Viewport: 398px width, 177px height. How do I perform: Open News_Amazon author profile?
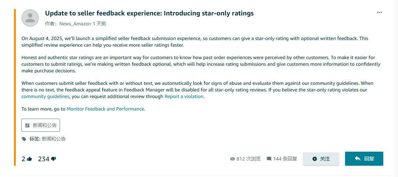pyautogui.click(x=75, y=24)
